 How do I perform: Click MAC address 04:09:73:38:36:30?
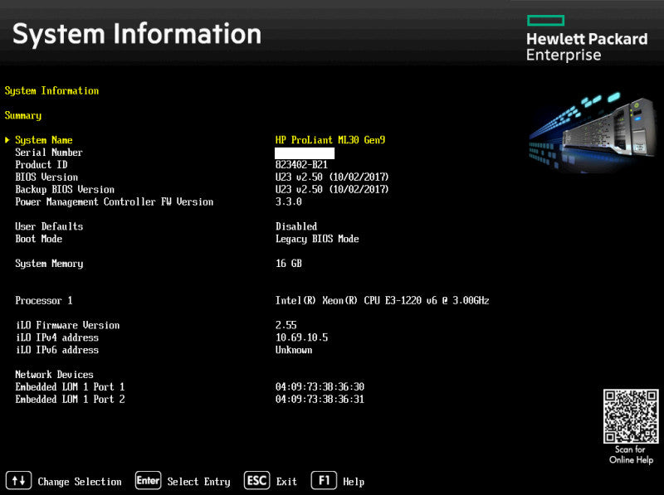(320, 386)
